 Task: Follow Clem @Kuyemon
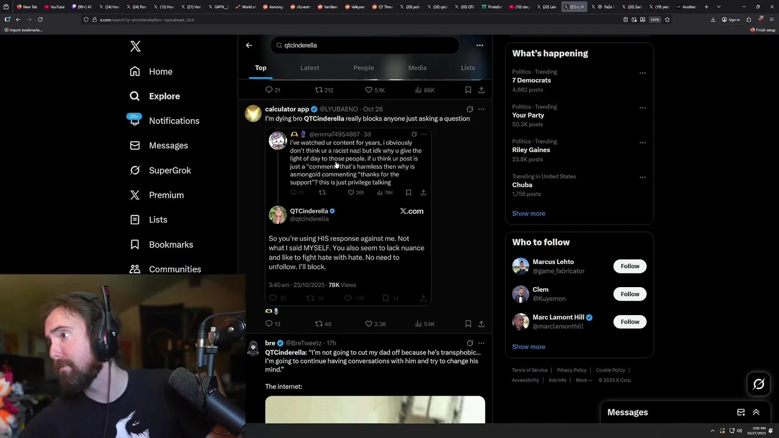(630, 294)
